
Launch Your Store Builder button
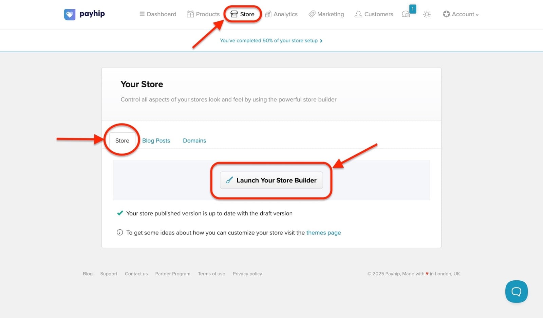click(x=271, y=180)
